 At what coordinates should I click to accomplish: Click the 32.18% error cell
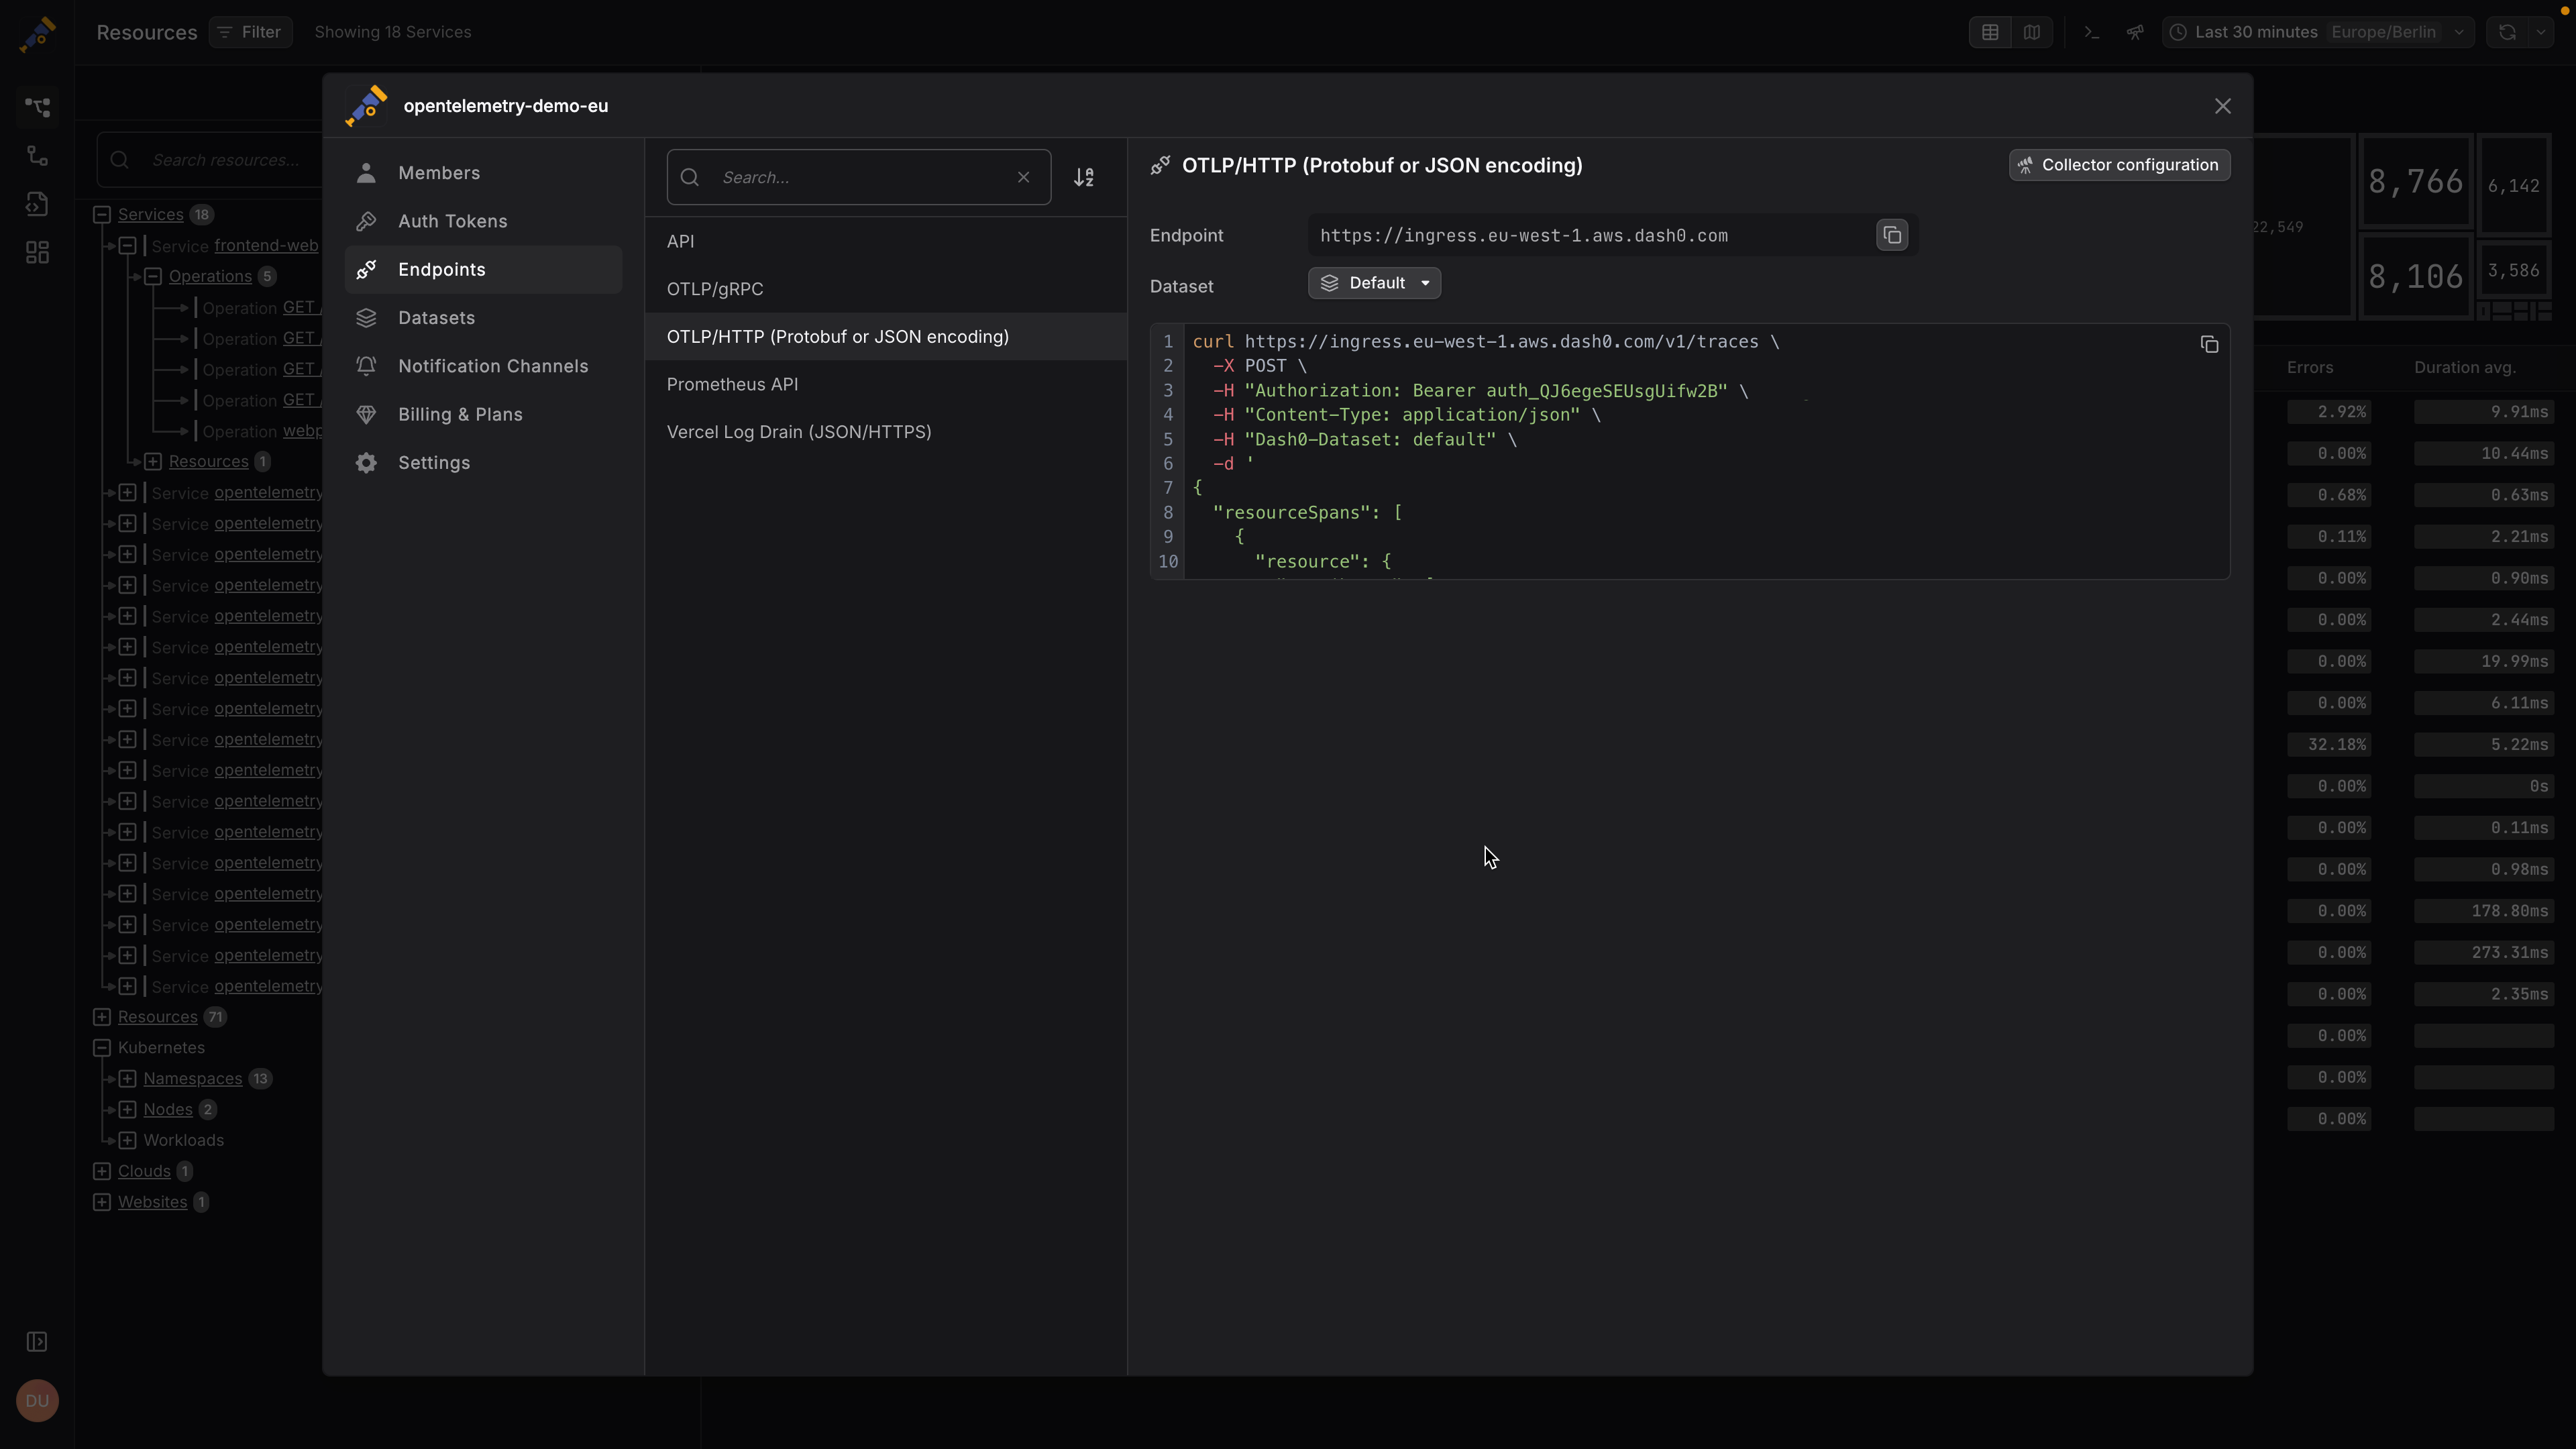pyautogui.click(x=2329, y=745)
